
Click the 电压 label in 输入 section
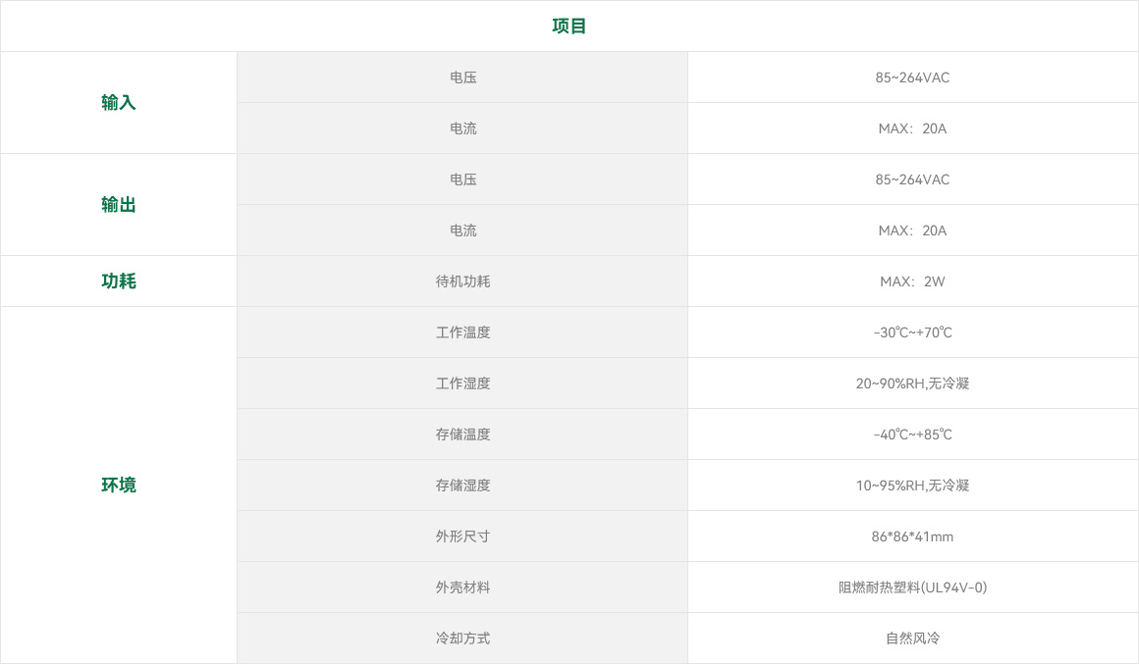(462, 77)
